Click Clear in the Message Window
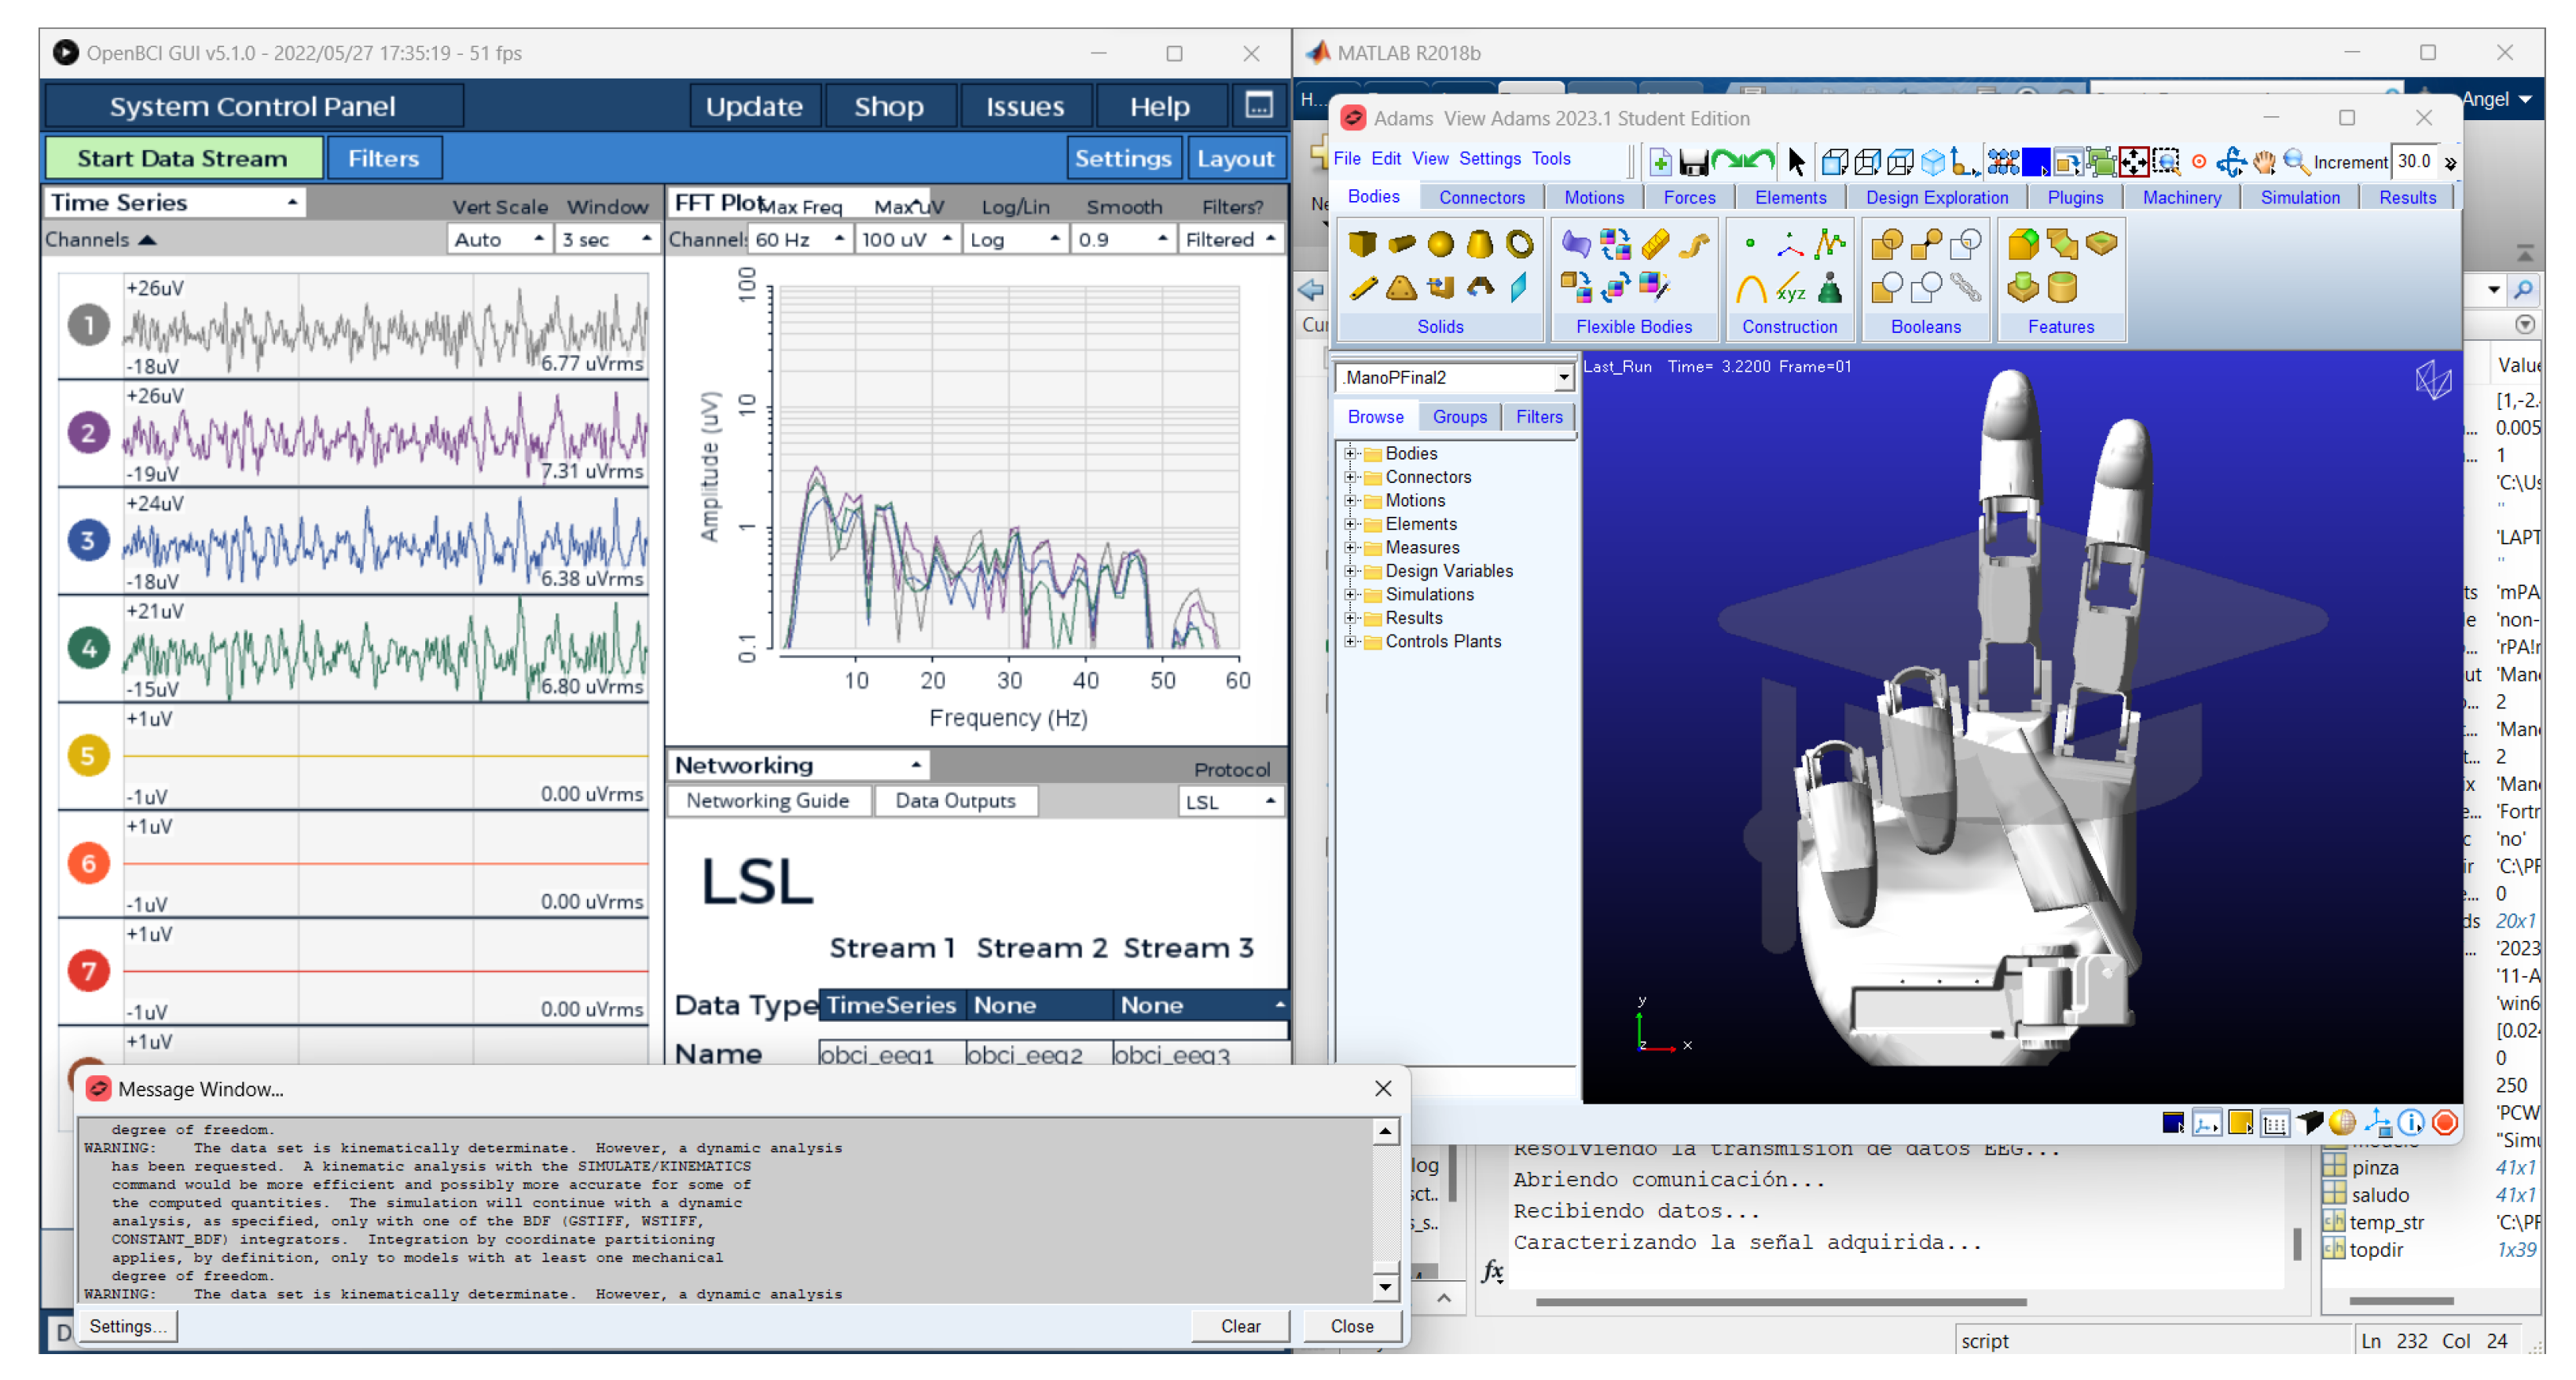Screen dimensions: 2576x1380 pos(1240,1326)
